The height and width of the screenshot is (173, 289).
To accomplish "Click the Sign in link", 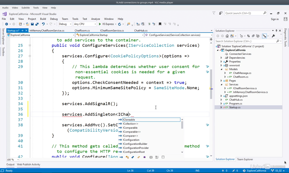I will (275, 19).
